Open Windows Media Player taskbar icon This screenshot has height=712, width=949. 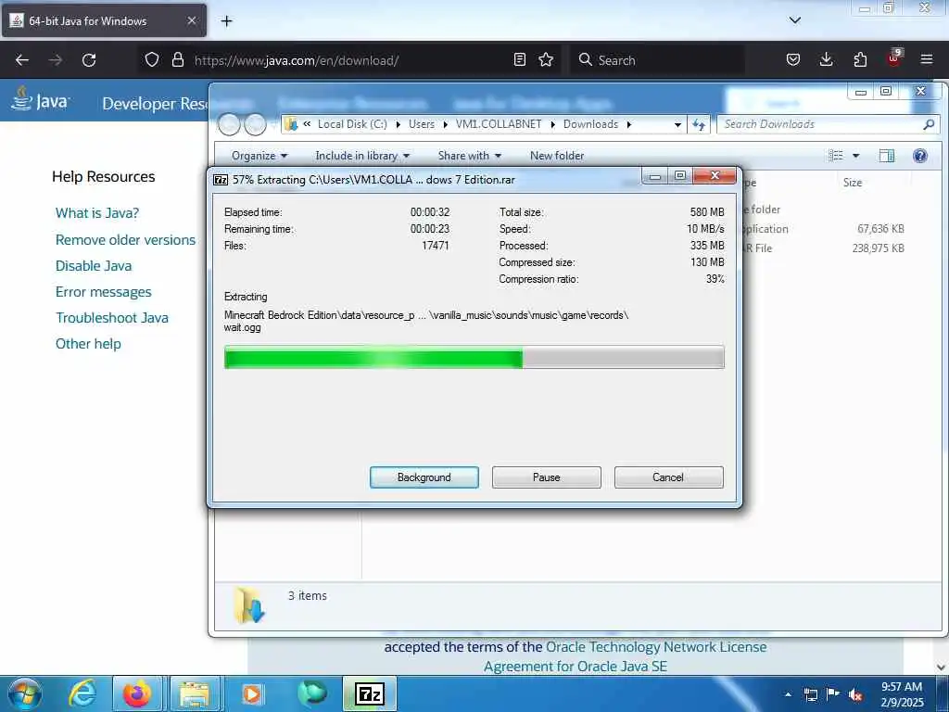pyautogui.click(x=252, y=693)
